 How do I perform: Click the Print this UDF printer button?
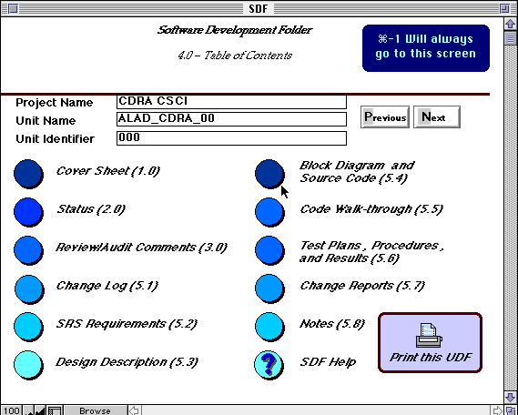(x=430, y=342)
